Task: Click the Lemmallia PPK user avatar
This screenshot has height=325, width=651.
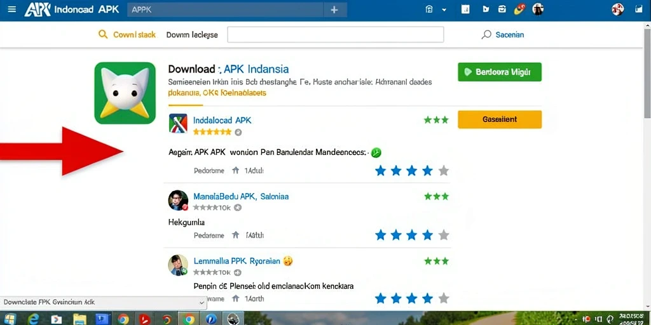Action: click(178, 265)
